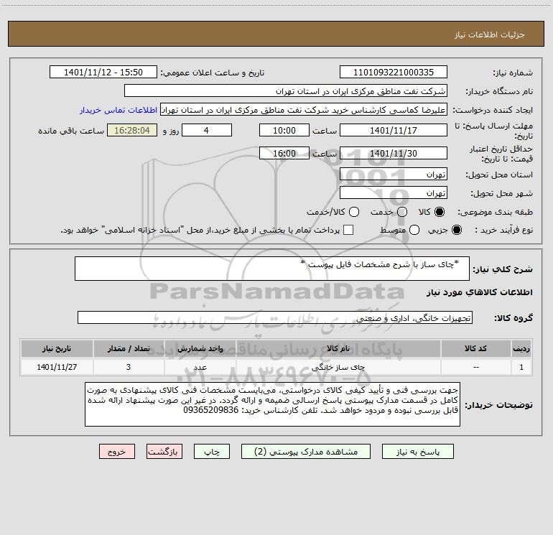Select the خدمت radio button
The height and width of the screenshot is (535, 553).
click(x=402, y=212)
